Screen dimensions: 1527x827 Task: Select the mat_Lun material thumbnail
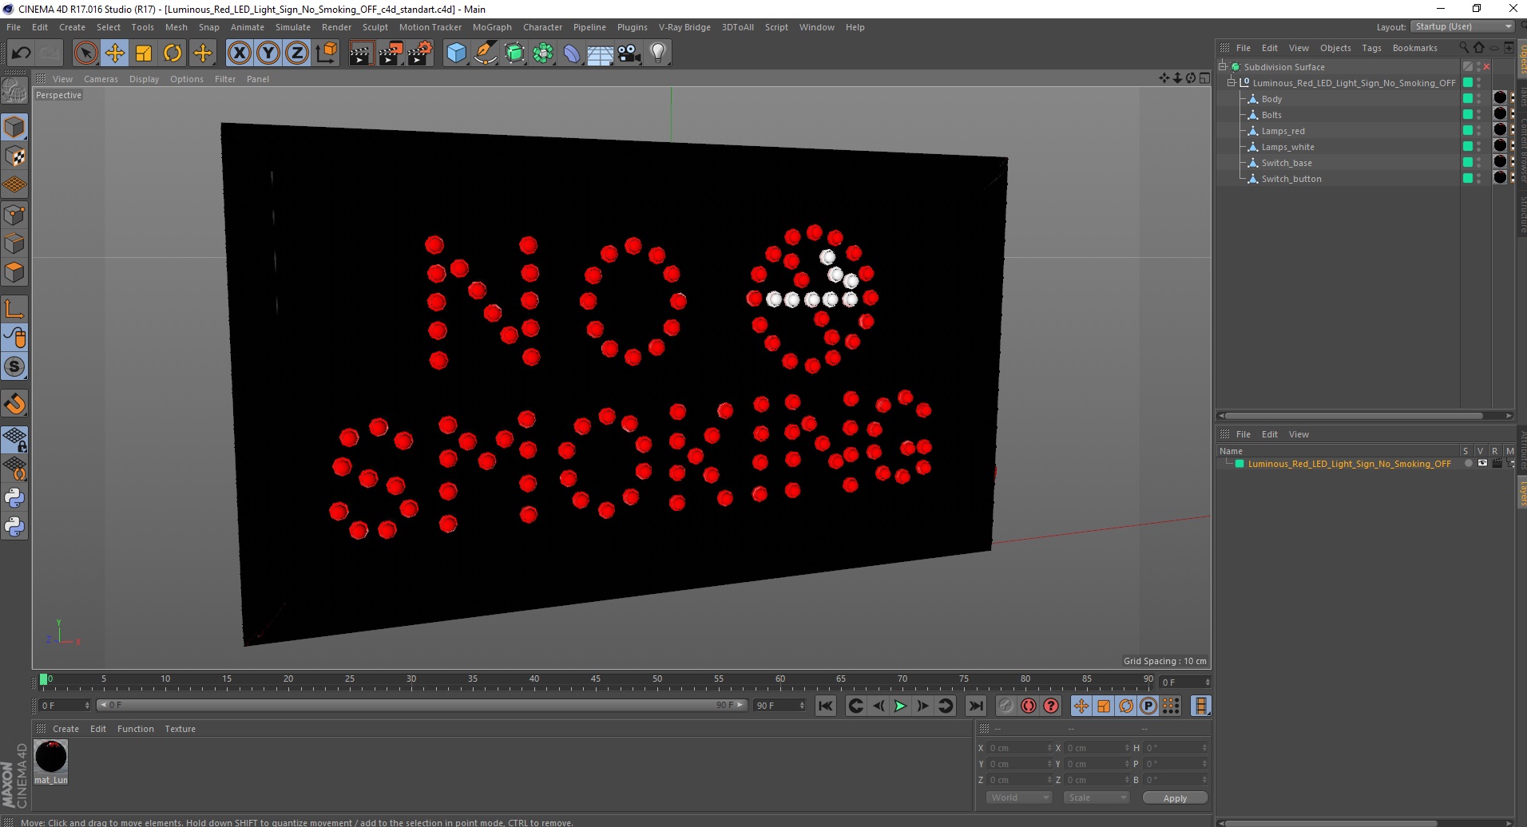[51, 757]
